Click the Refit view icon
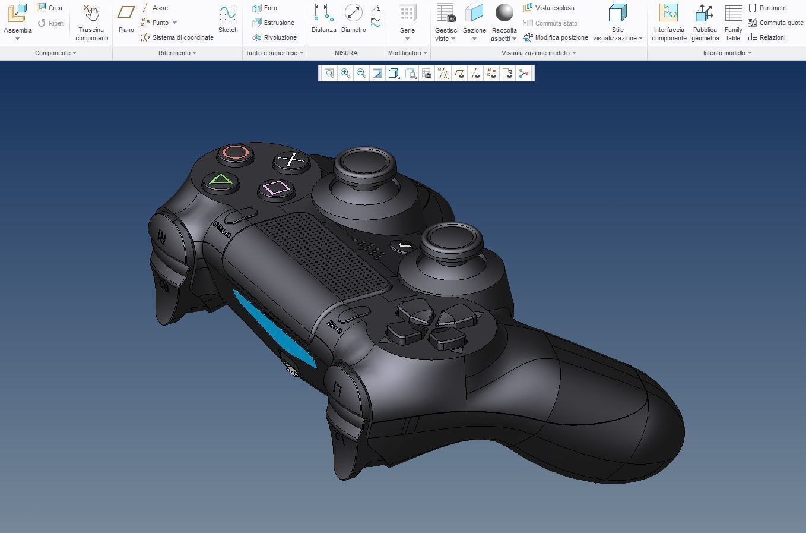 click(329, 73)
